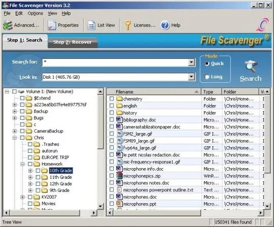
Task: Click the microphonepics.zip archive icon
Action: pos(119,176)
